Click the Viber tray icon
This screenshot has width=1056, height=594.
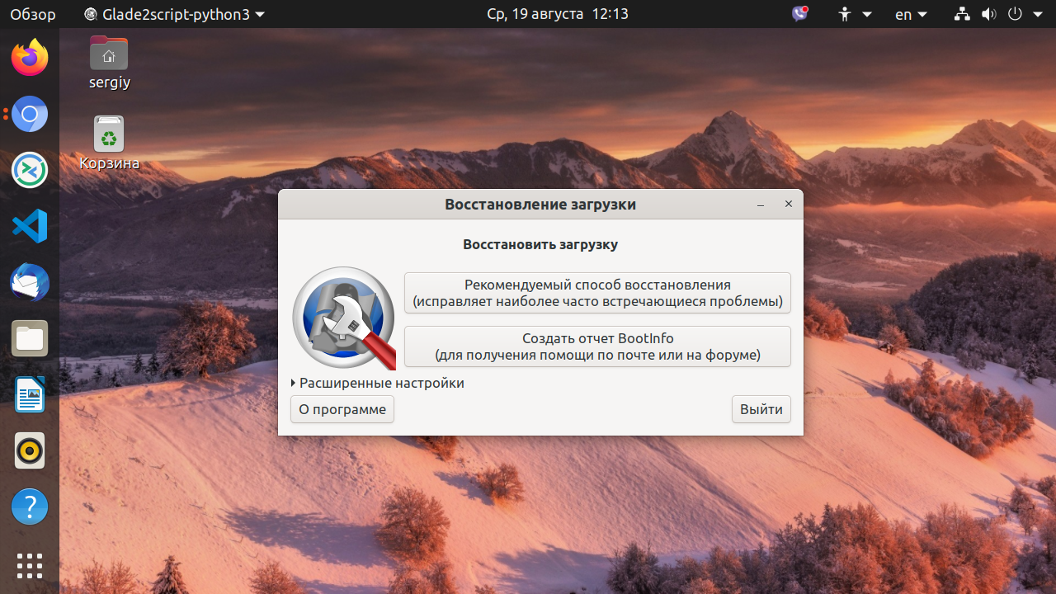pos(799,14)
